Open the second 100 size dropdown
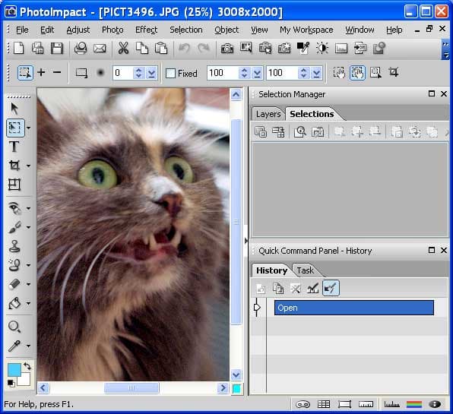 (317, 73)
